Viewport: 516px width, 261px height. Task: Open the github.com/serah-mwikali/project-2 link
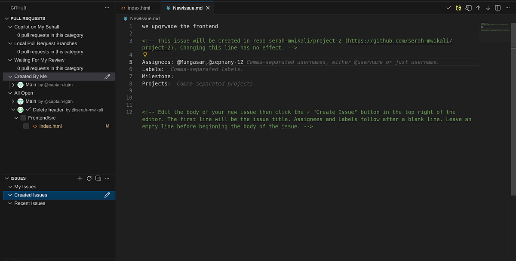tap(399, 41)
